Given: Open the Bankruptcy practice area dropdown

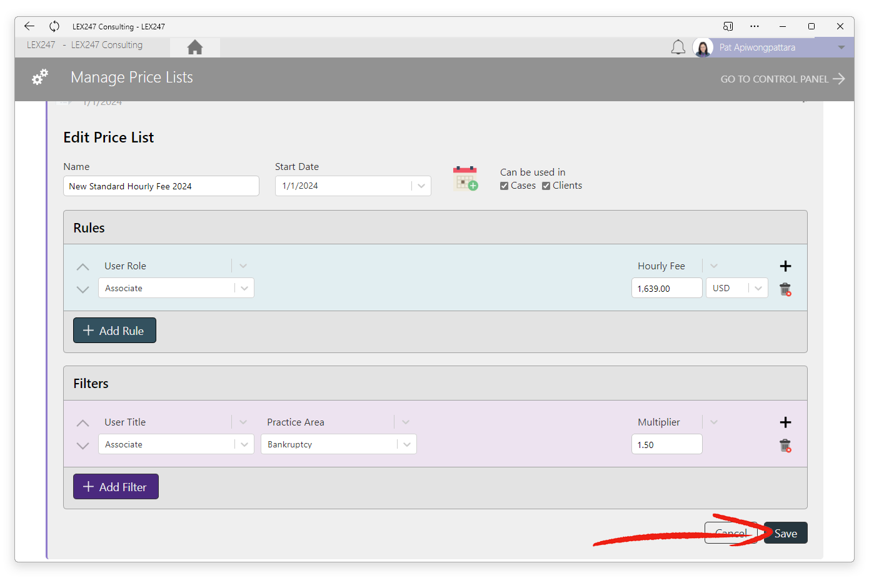Looking at the screenshot, I should [407, 444].
